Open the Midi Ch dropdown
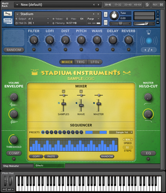 click(48, 23)
